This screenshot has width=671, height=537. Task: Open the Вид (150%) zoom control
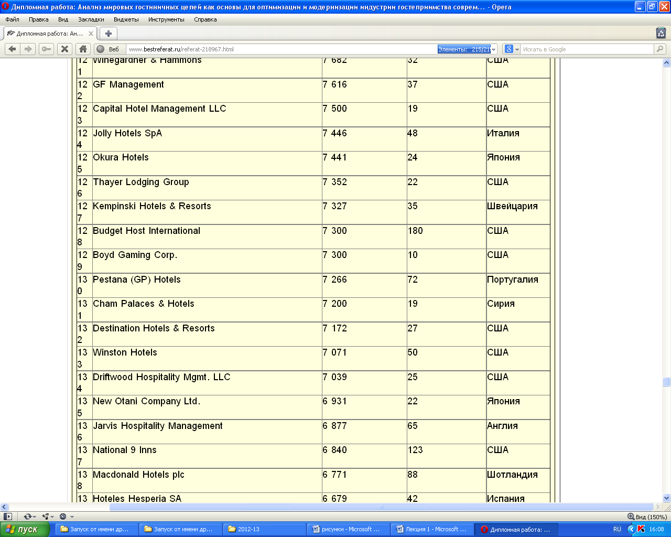pos(647,517)
